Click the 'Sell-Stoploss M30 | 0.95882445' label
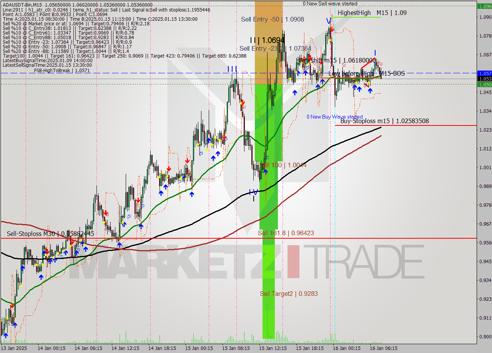The height and width of the screenshot is (353, 492). click(x=50, y=233)
